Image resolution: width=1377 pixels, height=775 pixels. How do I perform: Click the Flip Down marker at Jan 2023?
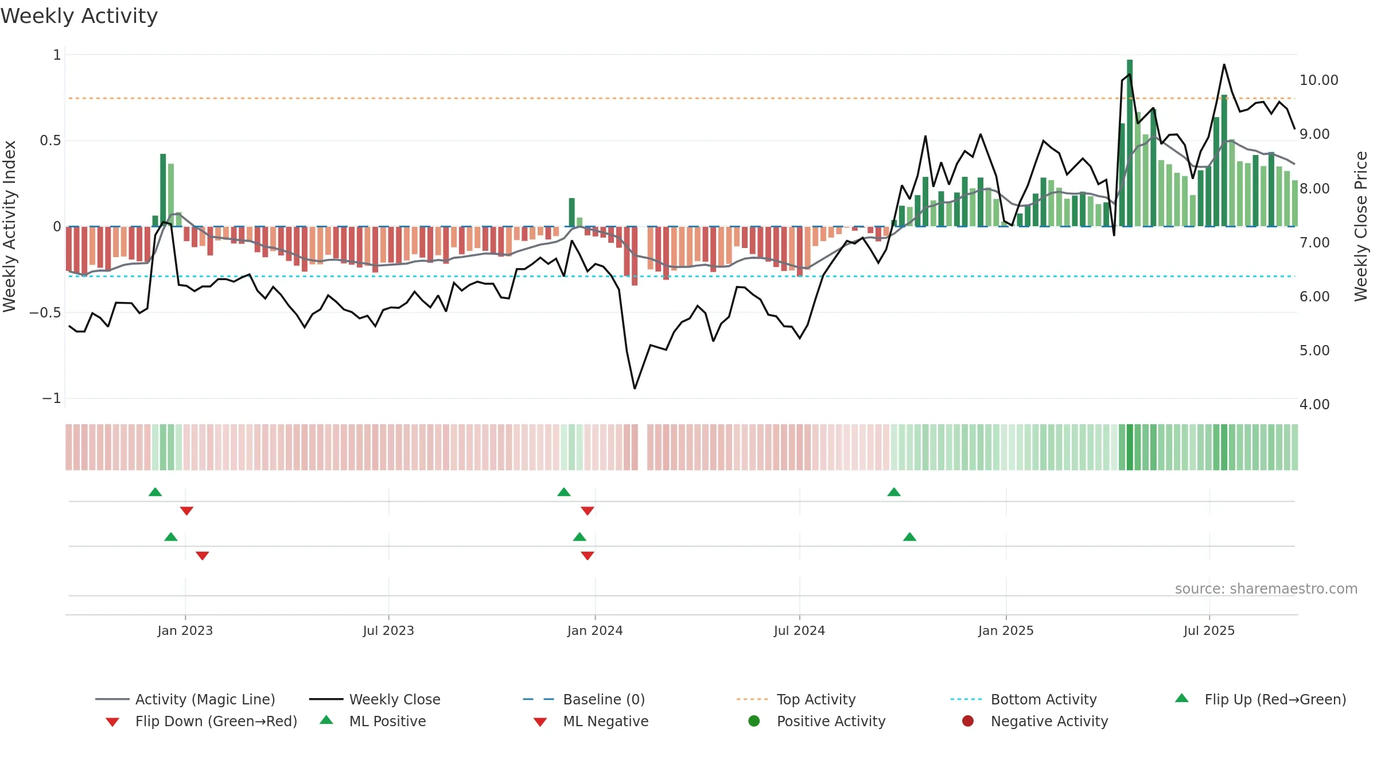[186, 510]
